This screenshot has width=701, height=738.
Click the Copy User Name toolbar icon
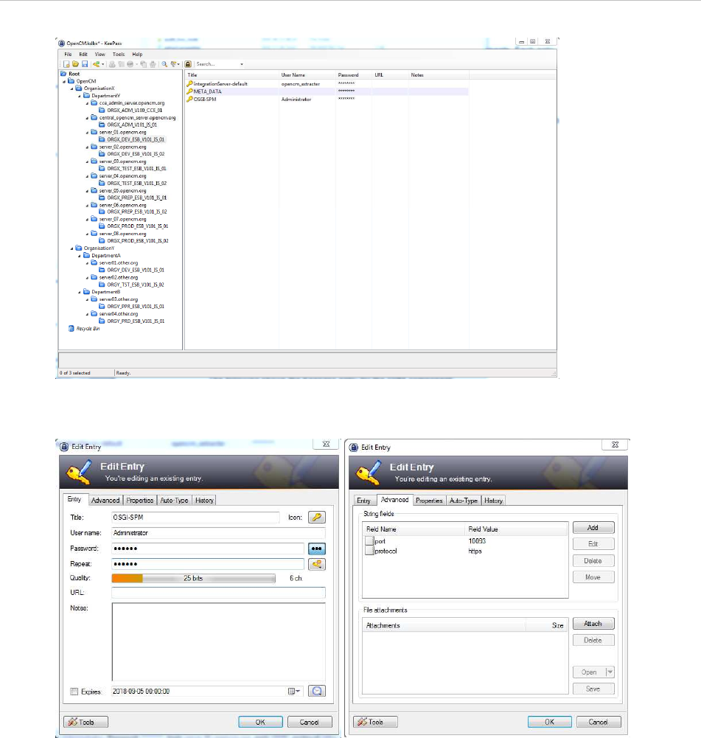(x=112, y=64)
